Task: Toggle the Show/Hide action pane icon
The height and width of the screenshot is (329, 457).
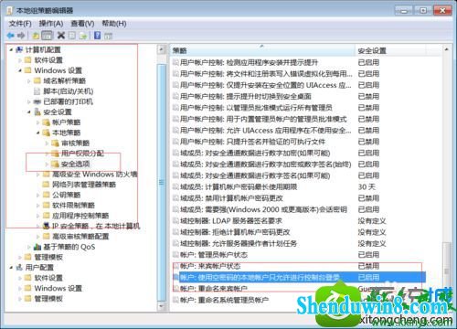Action: click(108, 36)
